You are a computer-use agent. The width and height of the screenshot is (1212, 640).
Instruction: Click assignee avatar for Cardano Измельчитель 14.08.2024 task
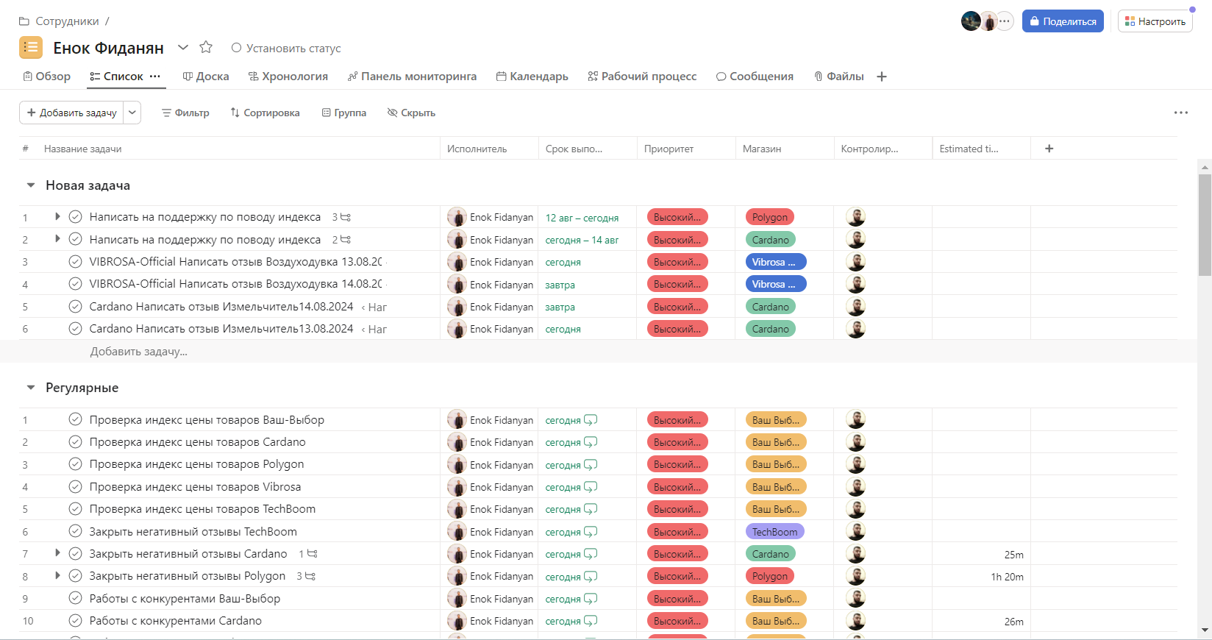tap(457, 307)
